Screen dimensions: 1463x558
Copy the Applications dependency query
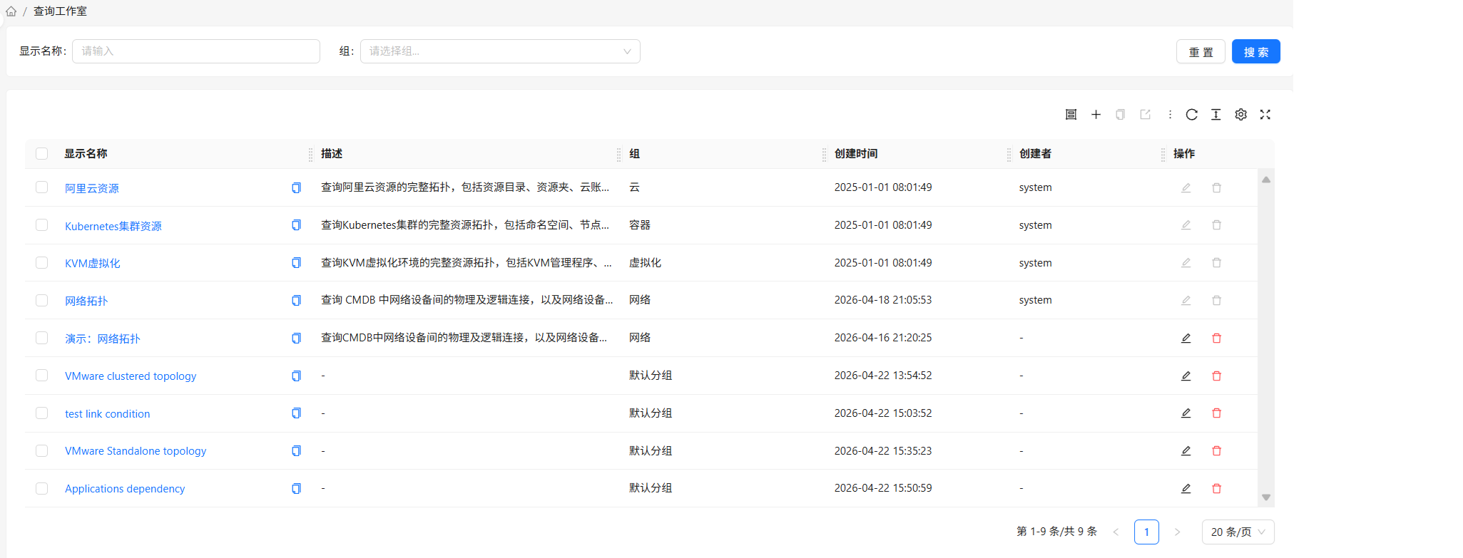coord(296,489)
